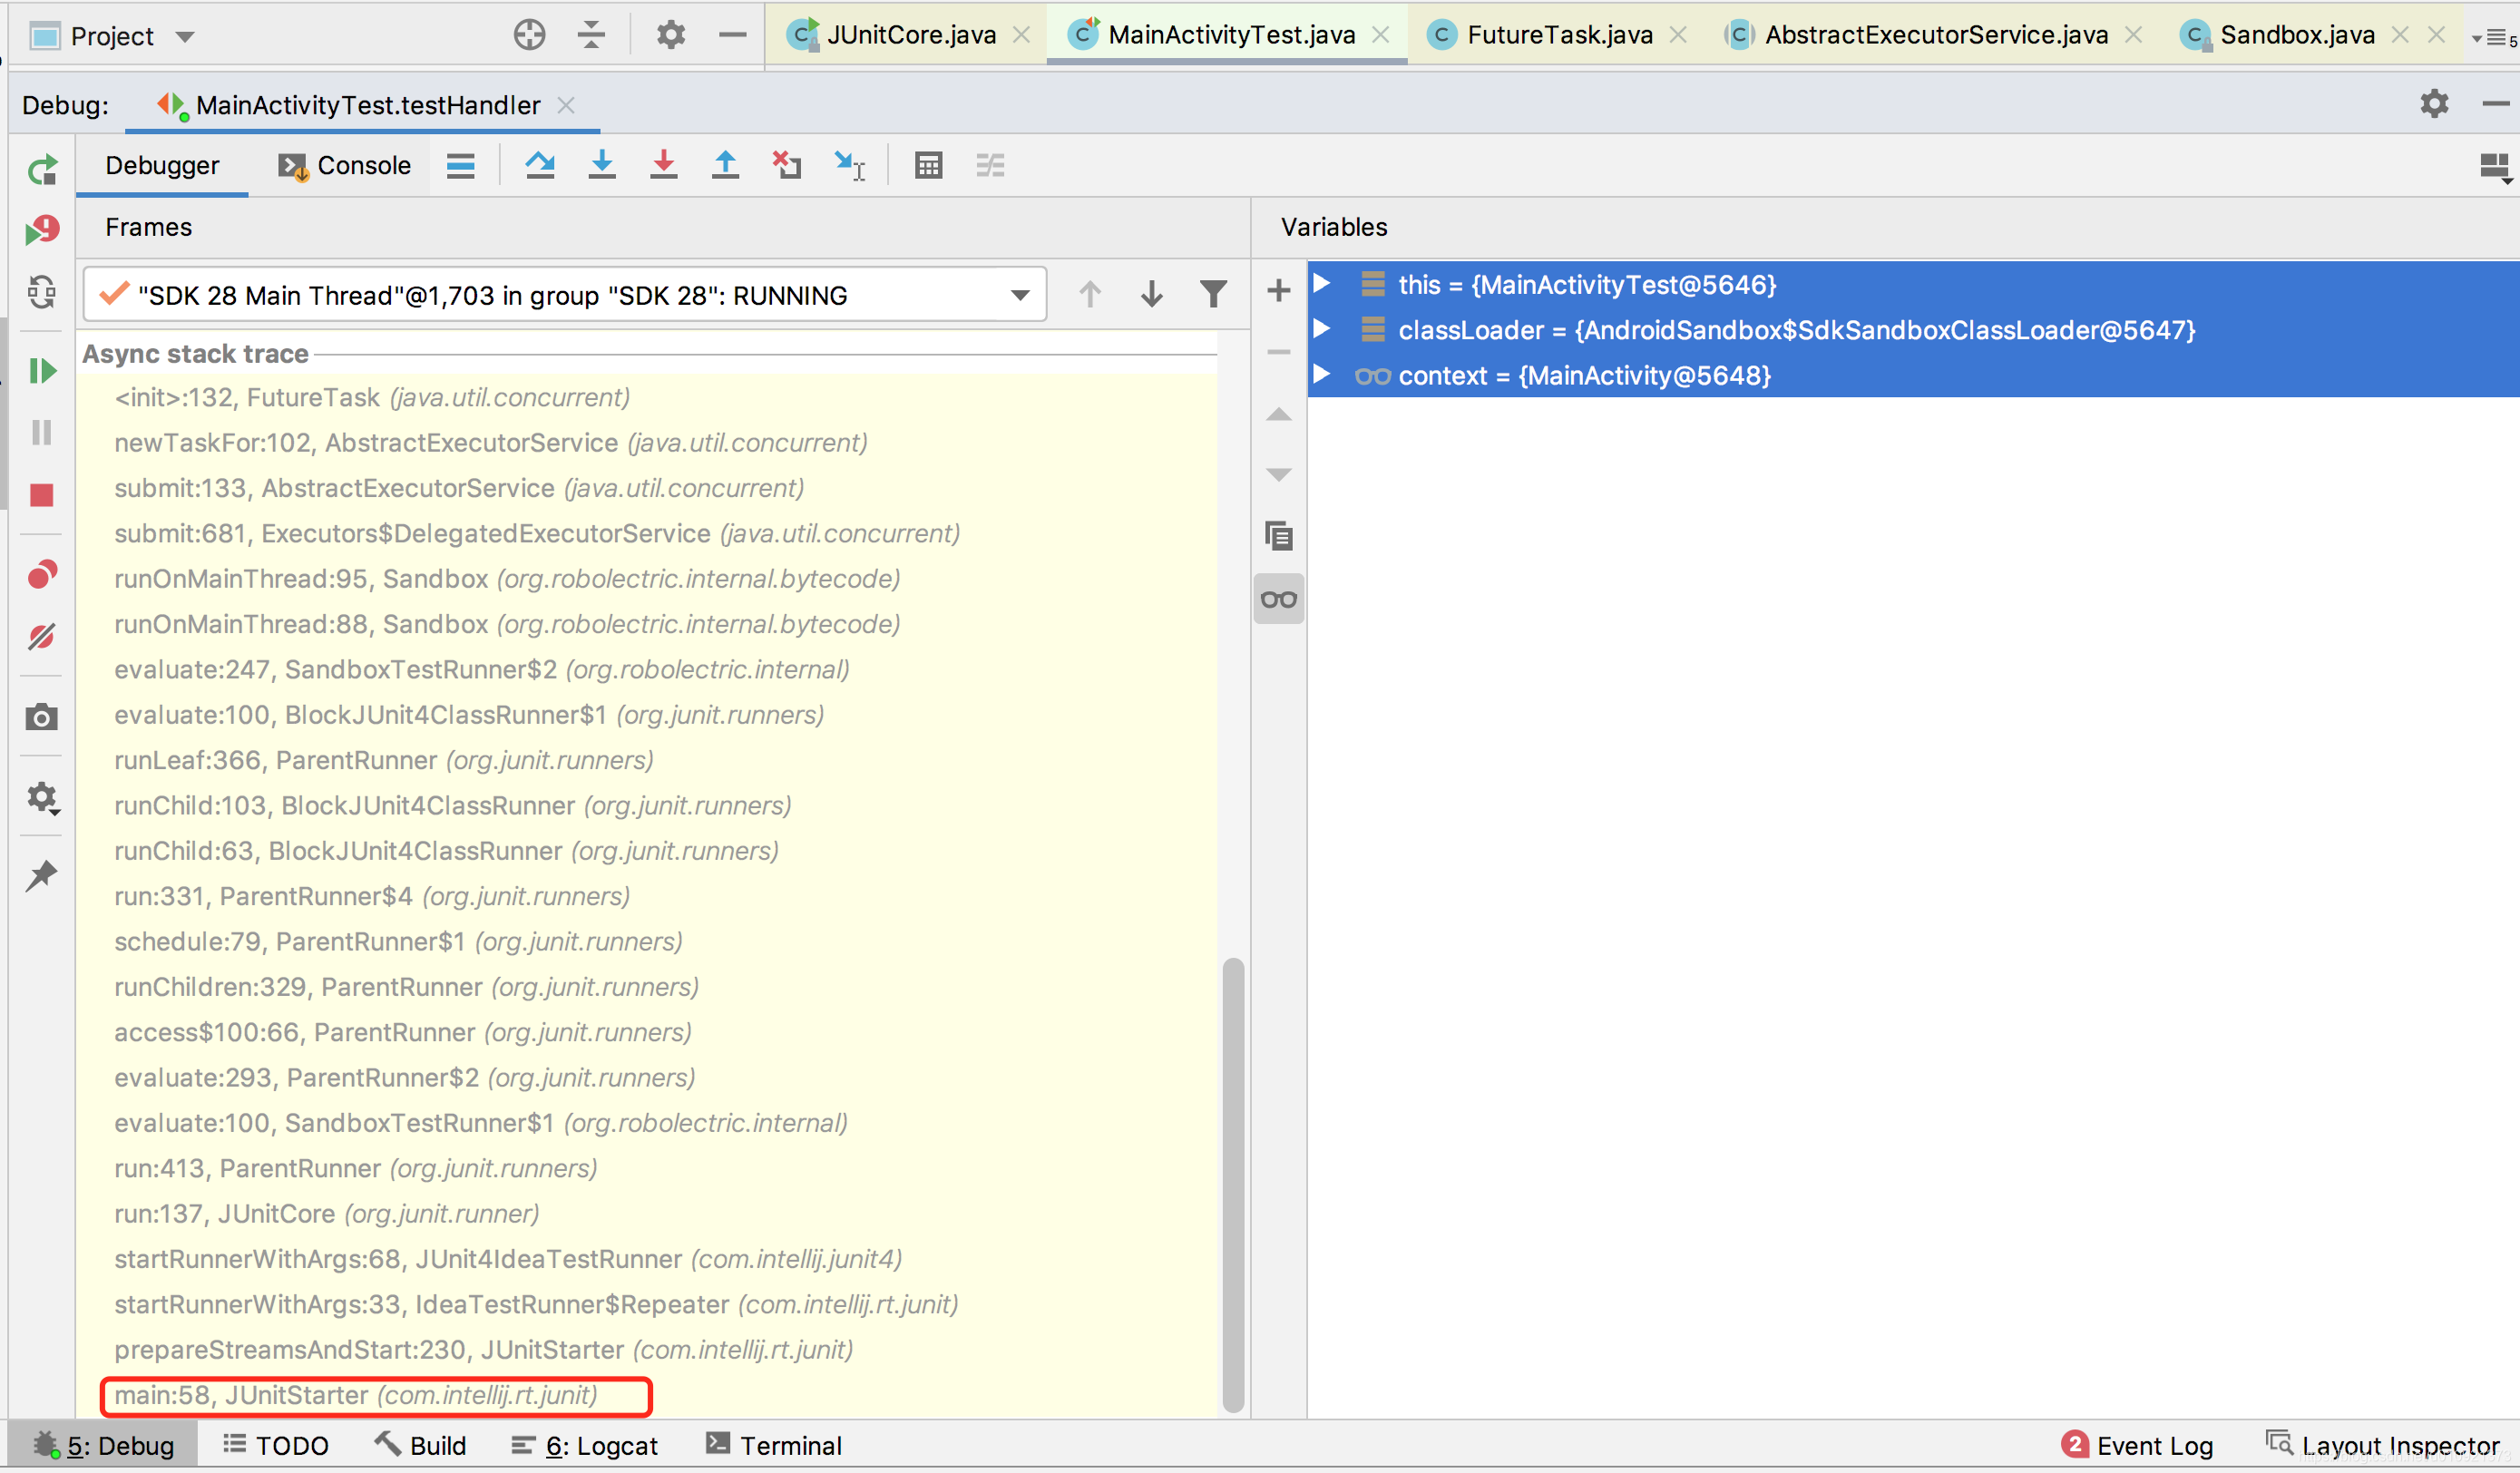2520x1473 pixels.
Task: Open the SDK 28 Main Thread dropdown
Action: (x=1019, y=295)
